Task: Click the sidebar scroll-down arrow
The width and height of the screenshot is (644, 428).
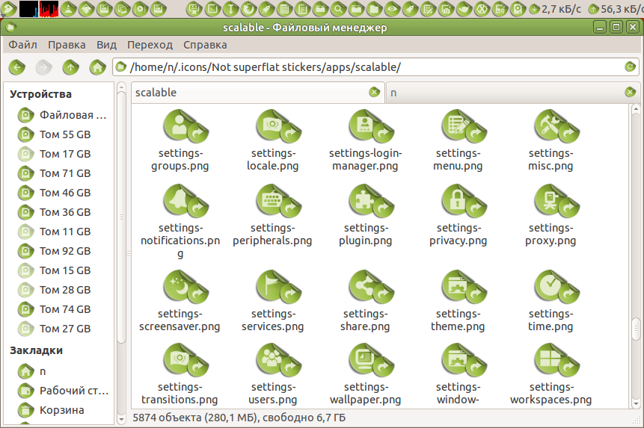Action: coord(121,419)
